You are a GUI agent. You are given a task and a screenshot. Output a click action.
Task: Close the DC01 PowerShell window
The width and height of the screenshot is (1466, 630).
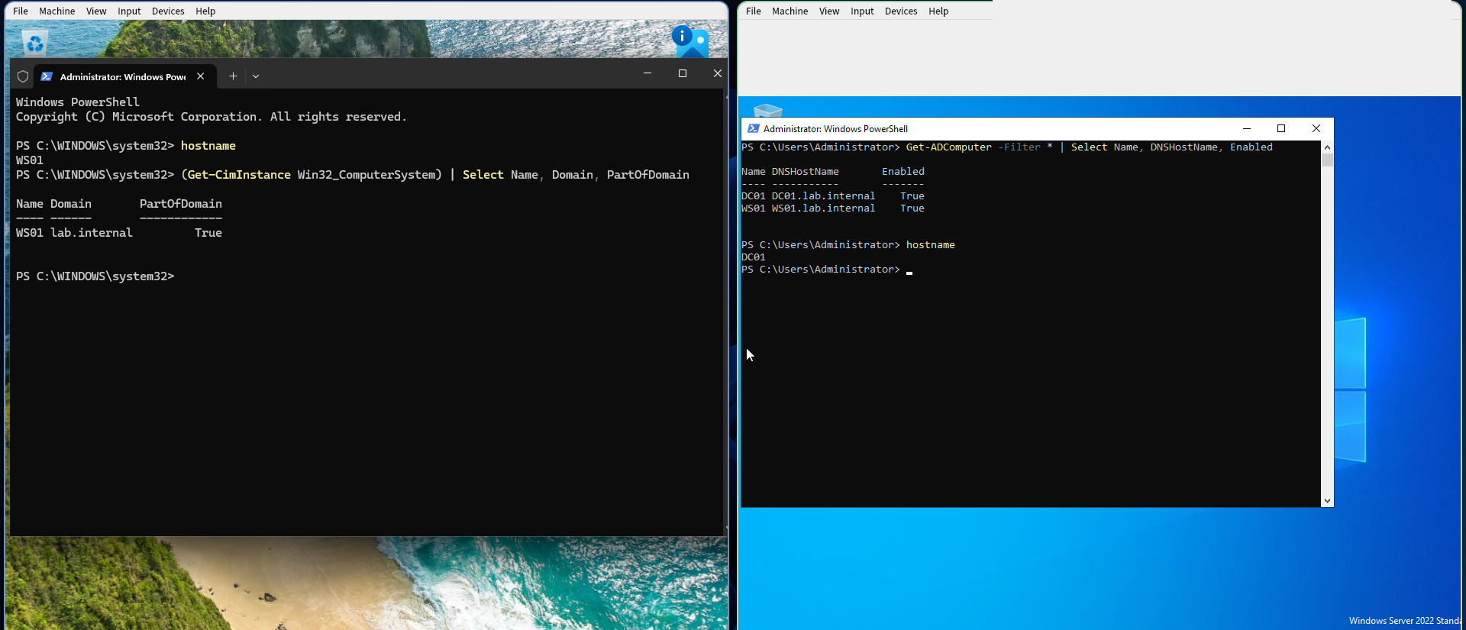click(1316, 128)
